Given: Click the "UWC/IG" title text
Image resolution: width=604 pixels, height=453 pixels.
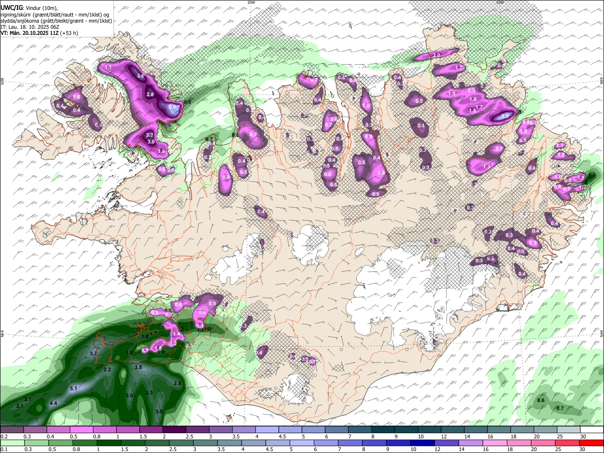Looking at the screenshot, I should (11, 8).
